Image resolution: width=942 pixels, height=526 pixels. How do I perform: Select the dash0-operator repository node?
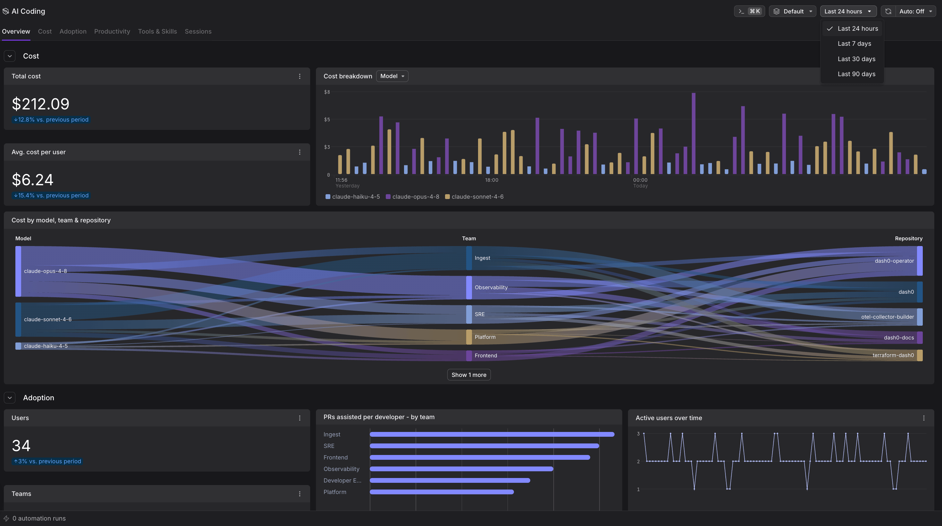click(920, 261)
